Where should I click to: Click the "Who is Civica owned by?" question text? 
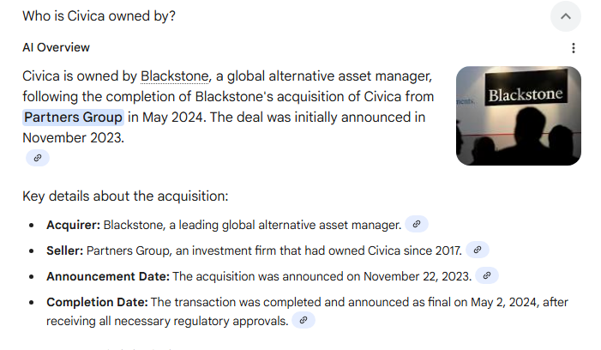(99, 16)
